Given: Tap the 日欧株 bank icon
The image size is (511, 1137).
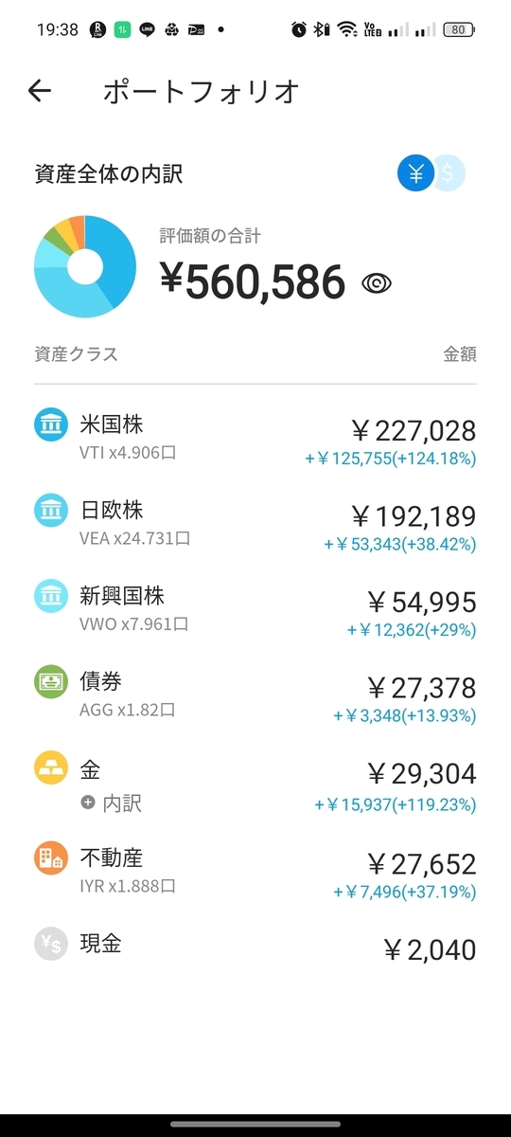Looking at the screenshot, I should click(50, 512).
